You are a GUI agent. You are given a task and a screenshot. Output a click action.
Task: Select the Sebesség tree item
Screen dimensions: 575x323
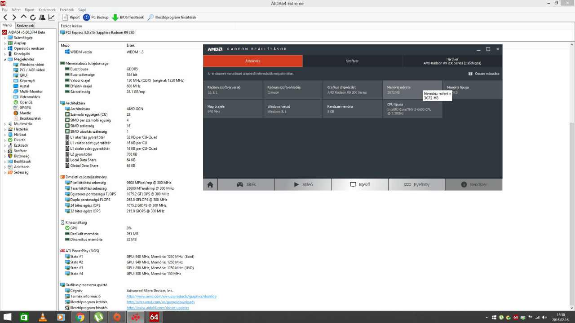[x=21, y=172]
